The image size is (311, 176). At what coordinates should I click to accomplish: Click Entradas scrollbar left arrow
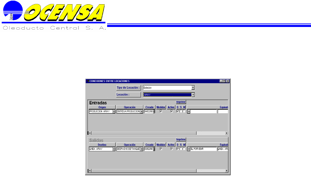90,133
